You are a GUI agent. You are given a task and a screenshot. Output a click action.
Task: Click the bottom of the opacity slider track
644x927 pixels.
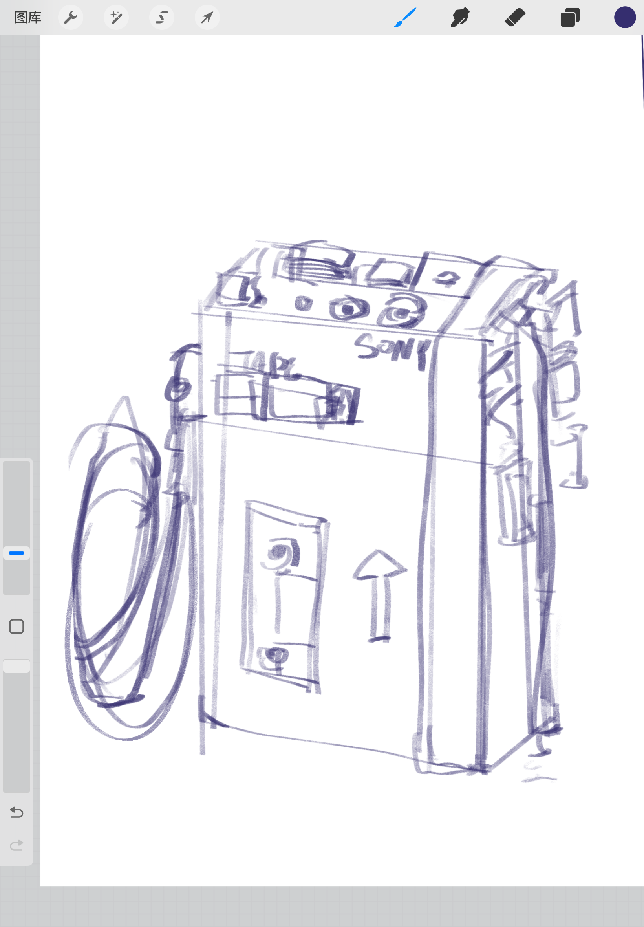point(16,785)
